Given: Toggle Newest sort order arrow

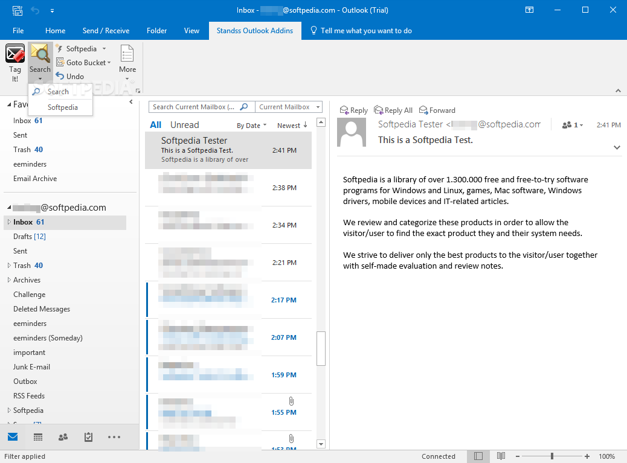Looking at the screenshot, I should coord(306,125).
